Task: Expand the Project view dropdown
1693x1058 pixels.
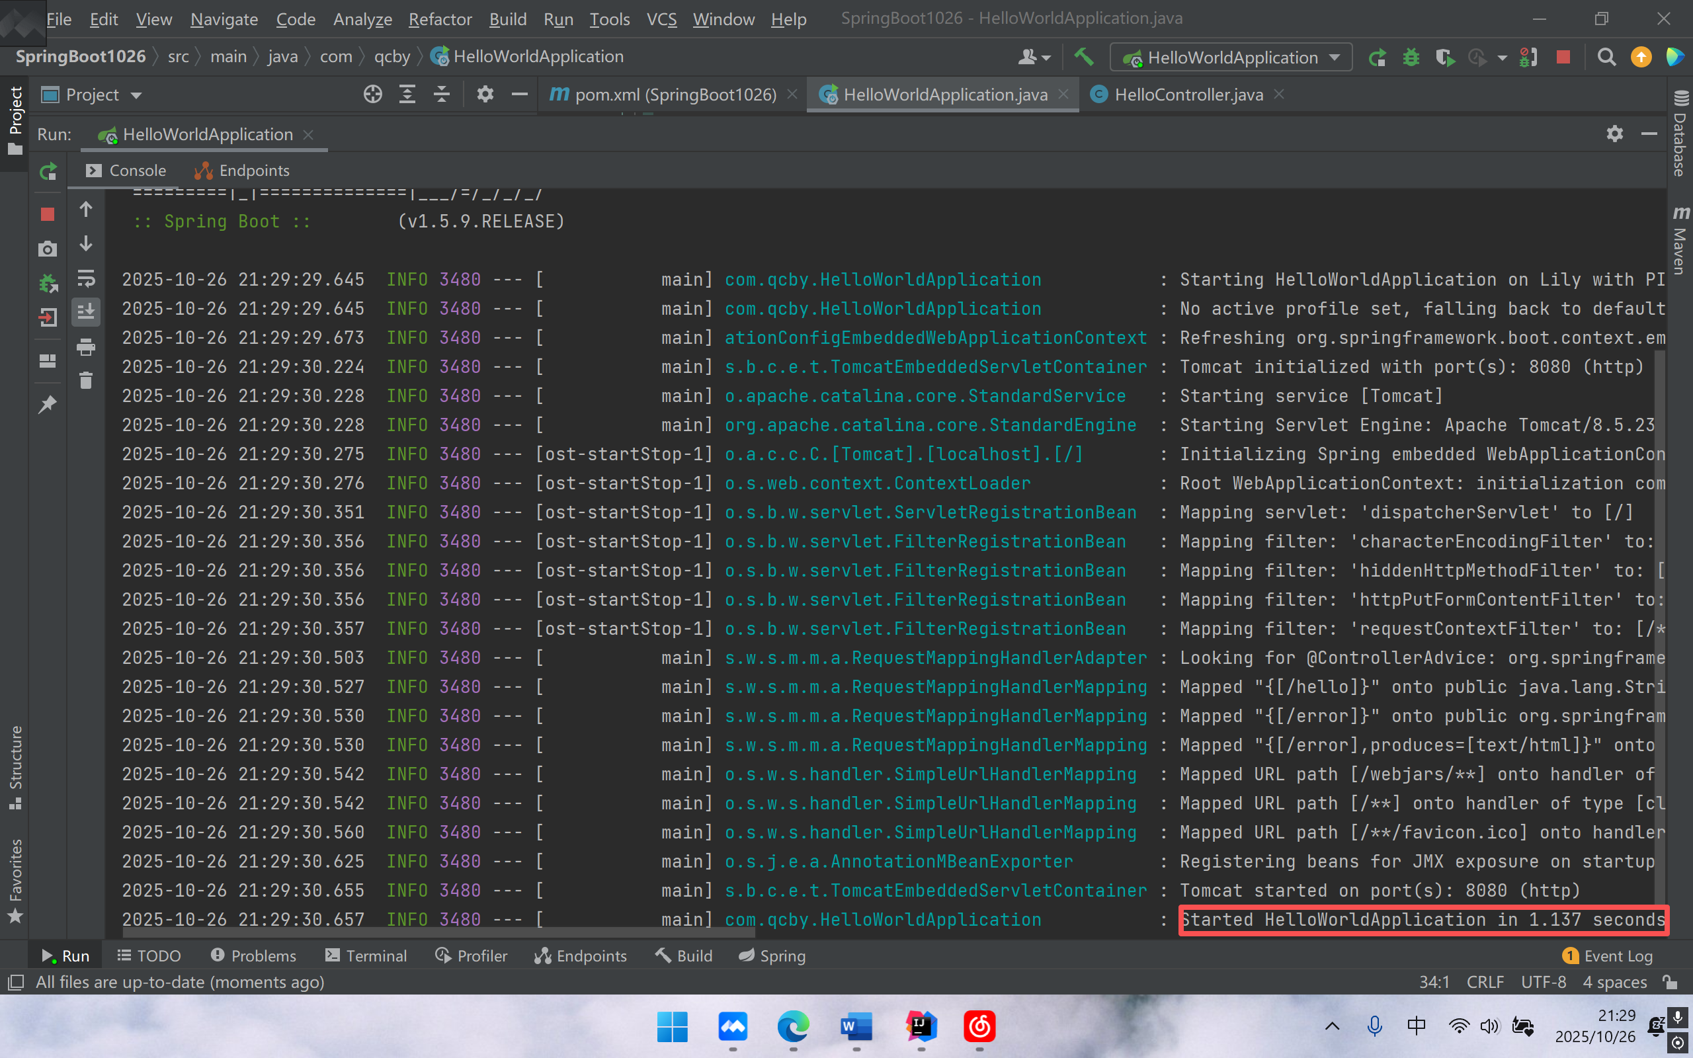Action: pos(136,95)
